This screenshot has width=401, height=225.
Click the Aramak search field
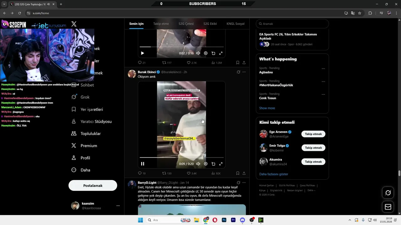[x=292, y=24]
